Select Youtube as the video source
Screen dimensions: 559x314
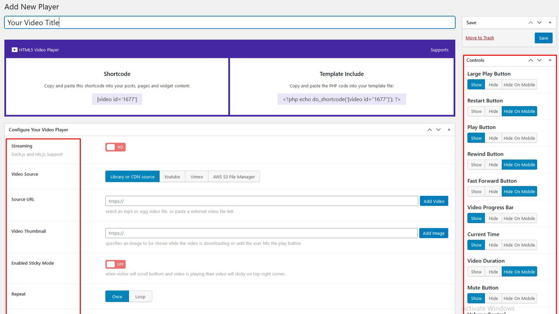(172, 177)
